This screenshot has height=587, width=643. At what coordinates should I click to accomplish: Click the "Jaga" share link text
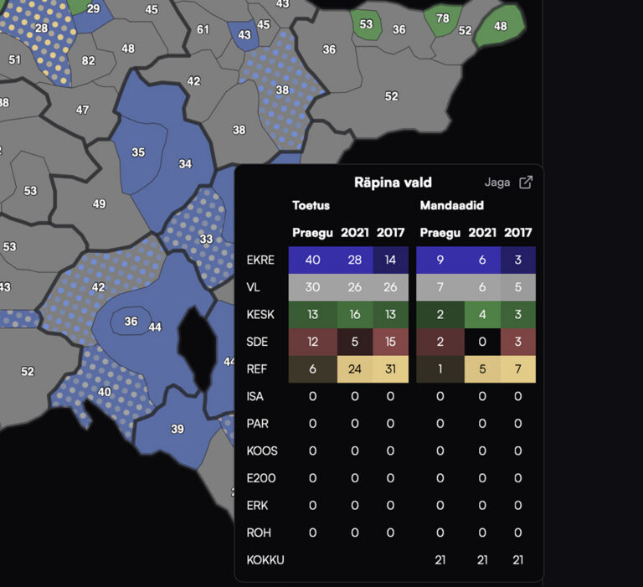click(497, 183)
